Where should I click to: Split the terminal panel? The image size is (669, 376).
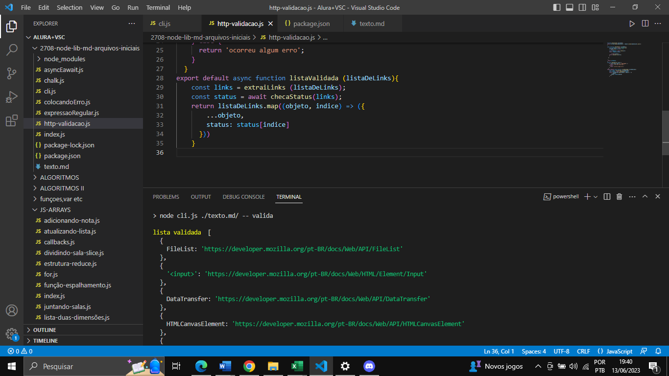[x=607, y=196]
